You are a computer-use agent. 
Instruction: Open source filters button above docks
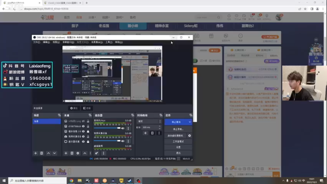87,108
